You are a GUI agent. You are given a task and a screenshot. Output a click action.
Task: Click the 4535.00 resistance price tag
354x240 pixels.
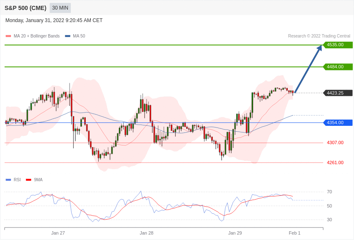point(338,45)
